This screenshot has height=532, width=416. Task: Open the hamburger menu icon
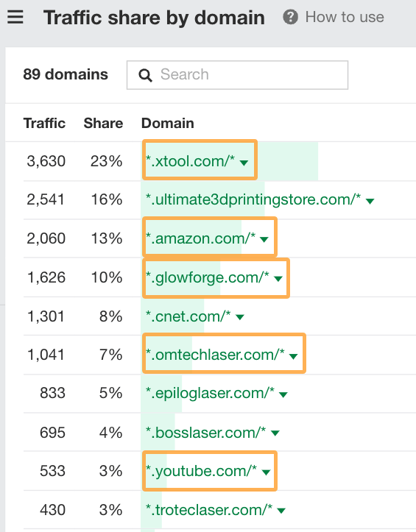tap(15, 17)
